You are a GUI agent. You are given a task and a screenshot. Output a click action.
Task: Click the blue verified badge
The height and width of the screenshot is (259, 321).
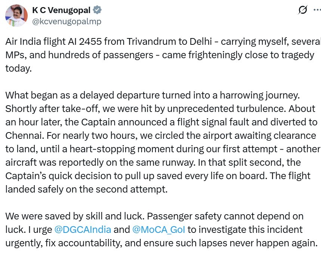(96, 10)
